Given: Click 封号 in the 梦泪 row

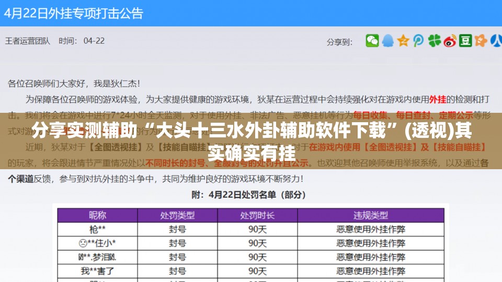Looking at the screenshot, I should pyautogui.click(x=177, y=257).
